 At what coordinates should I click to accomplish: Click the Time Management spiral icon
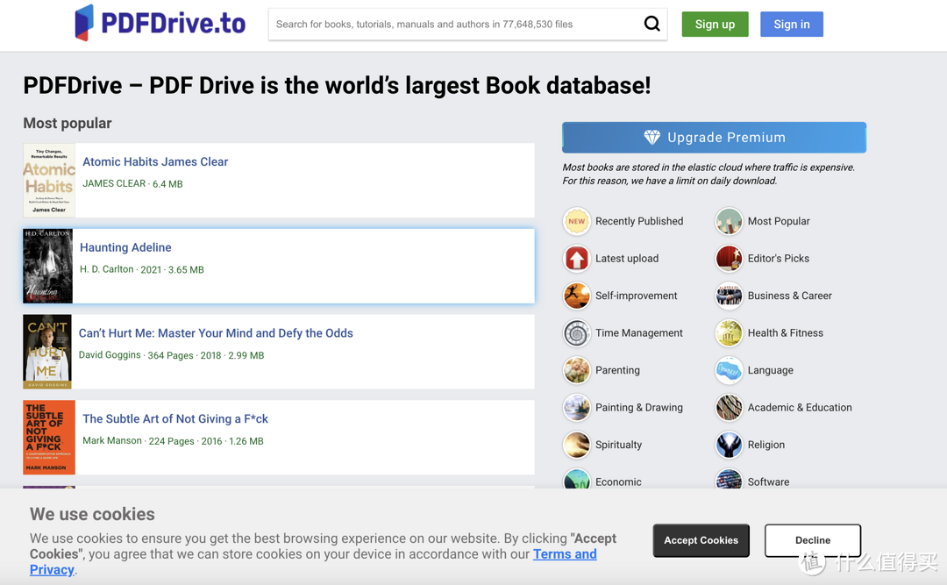577,333
